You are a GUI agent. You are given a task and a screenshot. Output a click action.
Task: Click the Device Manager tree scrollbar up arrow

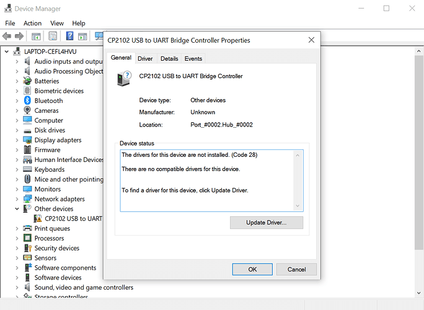tap(418, 51)
